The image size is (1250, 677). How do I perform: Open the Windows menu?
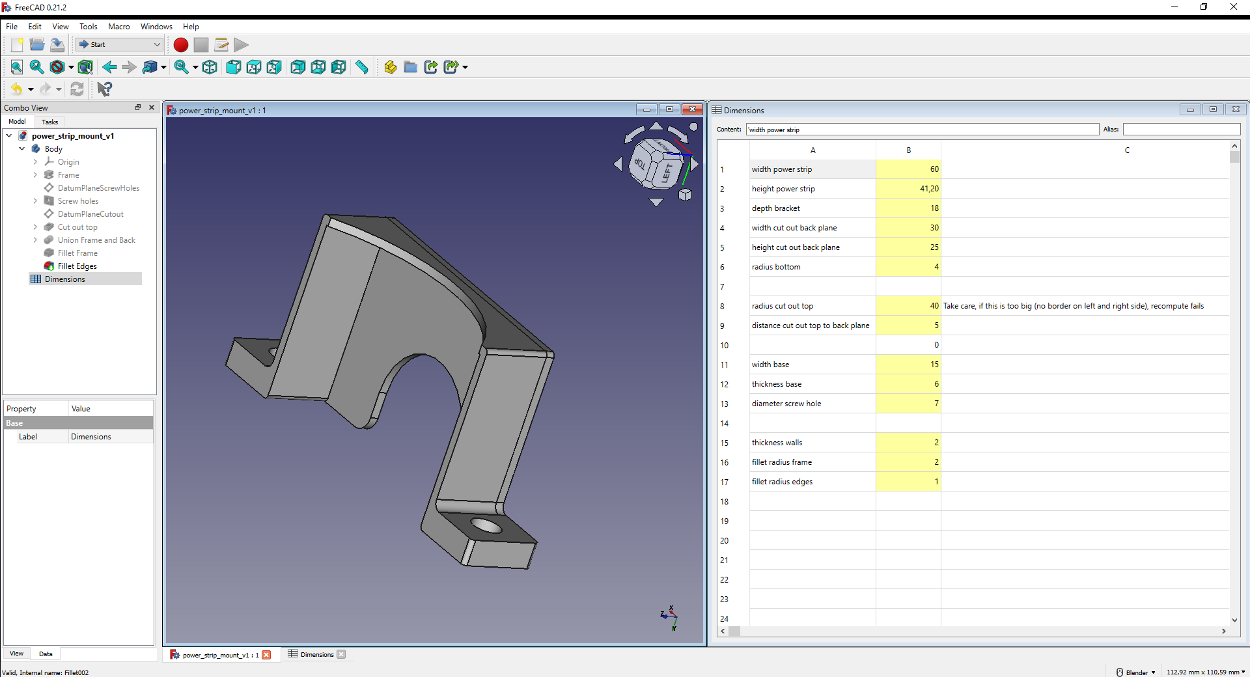pos(156,27)
